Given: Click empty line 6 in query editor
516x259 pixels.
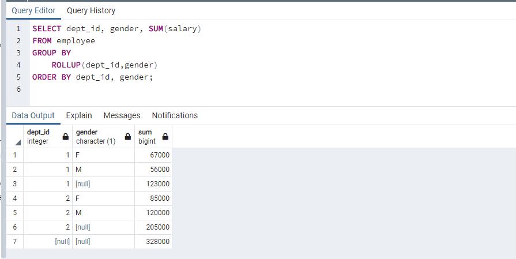Looking at the screenshot, I should pos(115,89).
